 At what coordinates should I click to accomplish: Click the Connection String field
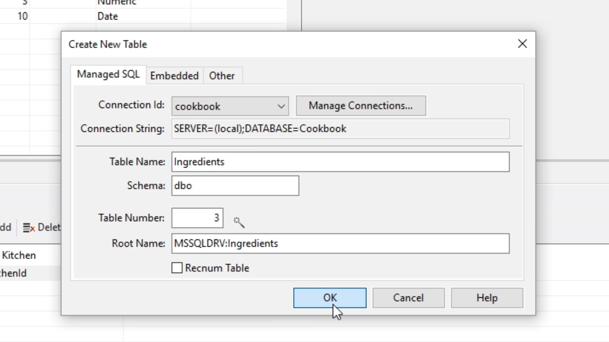[340, 129]
